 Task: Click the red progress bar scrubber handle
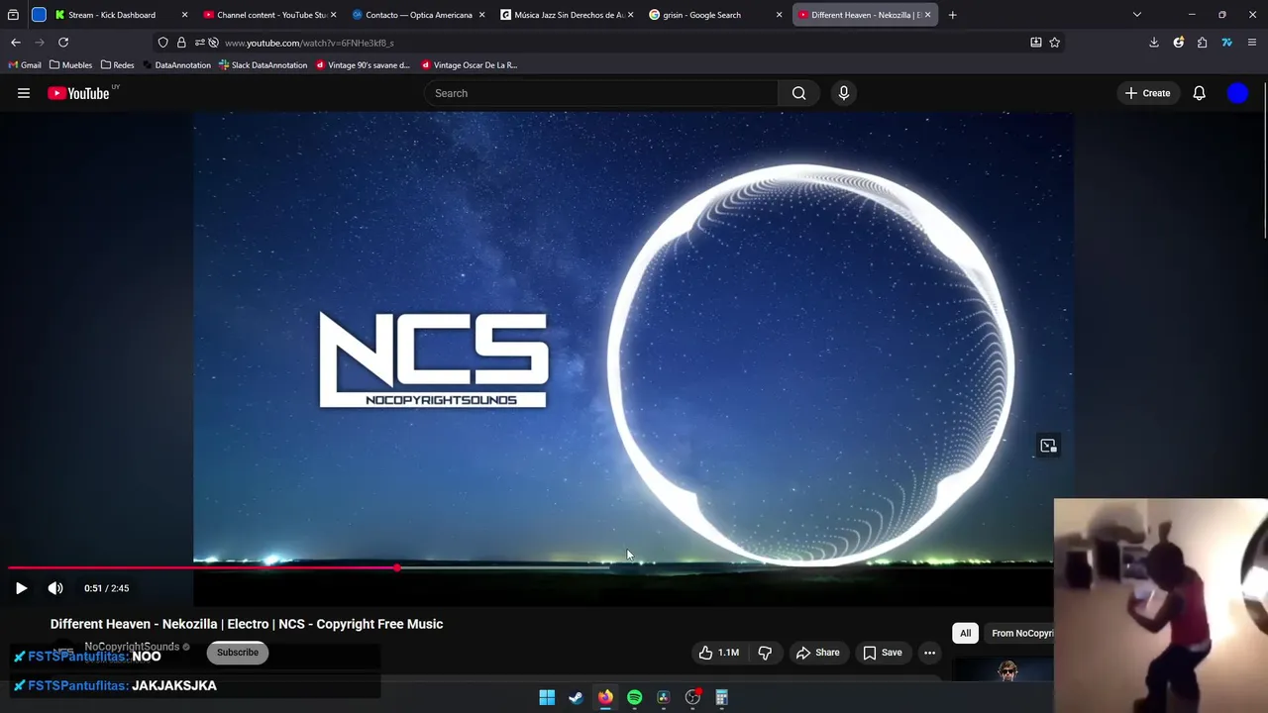coord(397,567)
